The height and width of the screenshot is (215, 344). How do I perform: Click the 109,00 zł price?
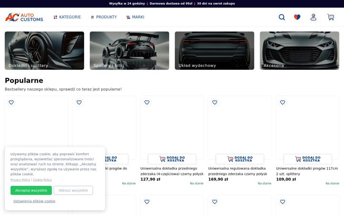pos(286,179)
